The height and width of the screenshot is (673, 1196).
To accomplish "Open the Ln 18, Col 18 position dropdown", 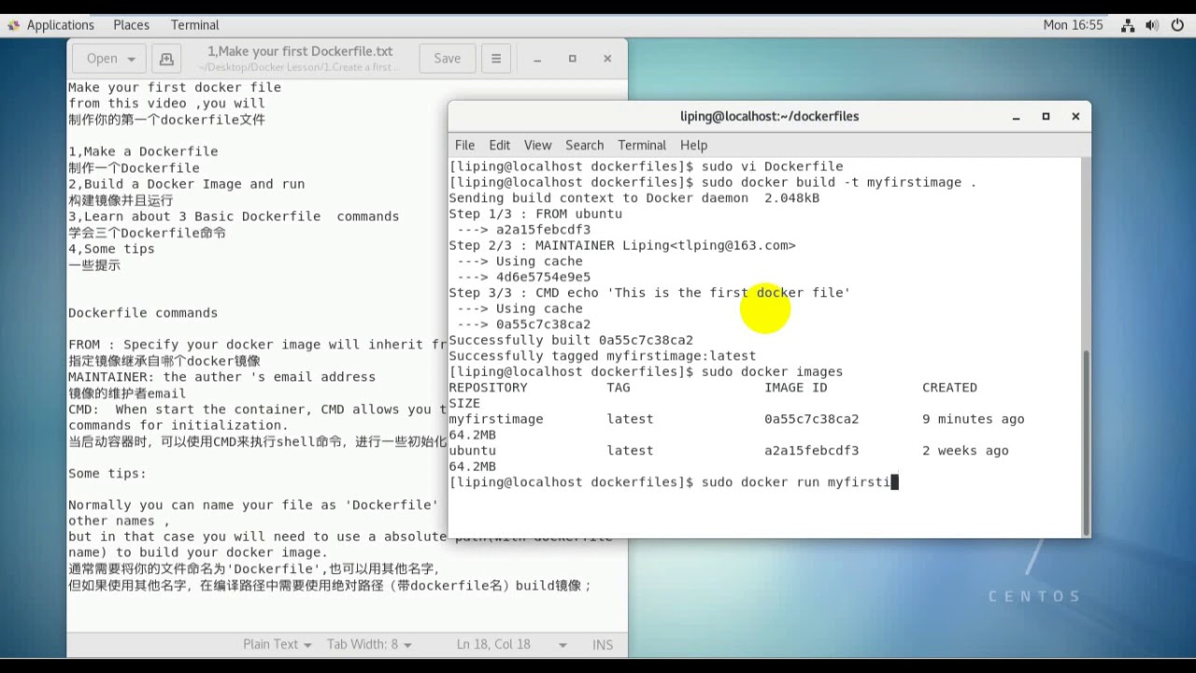I will (x=511, y=644).
